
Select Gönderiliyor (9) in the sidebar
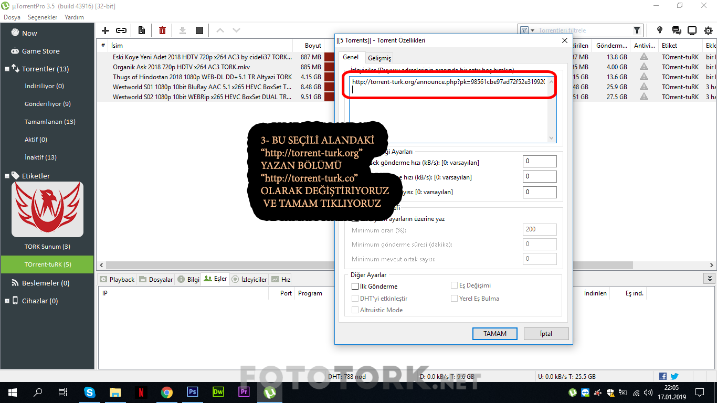[47, 104]
